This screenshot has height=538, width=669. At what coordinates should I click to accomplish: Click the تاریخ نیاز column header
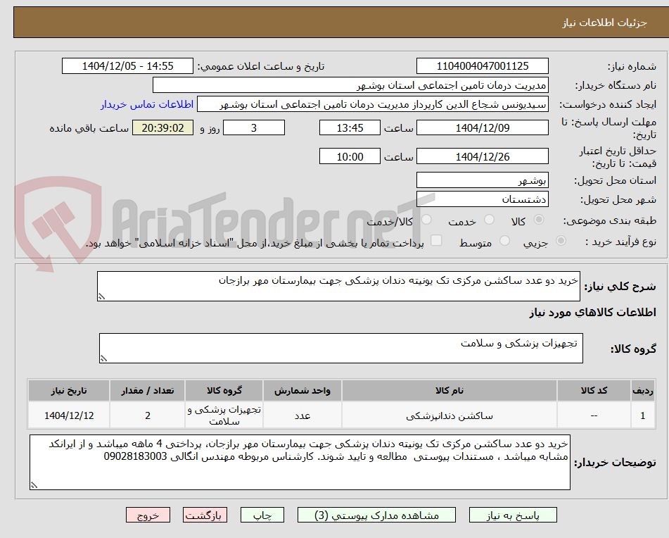tap(69, 391)
